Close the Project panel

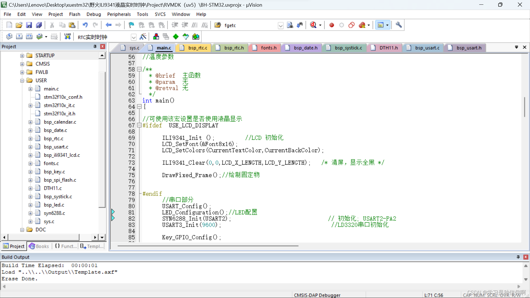[x=102, y=46]
